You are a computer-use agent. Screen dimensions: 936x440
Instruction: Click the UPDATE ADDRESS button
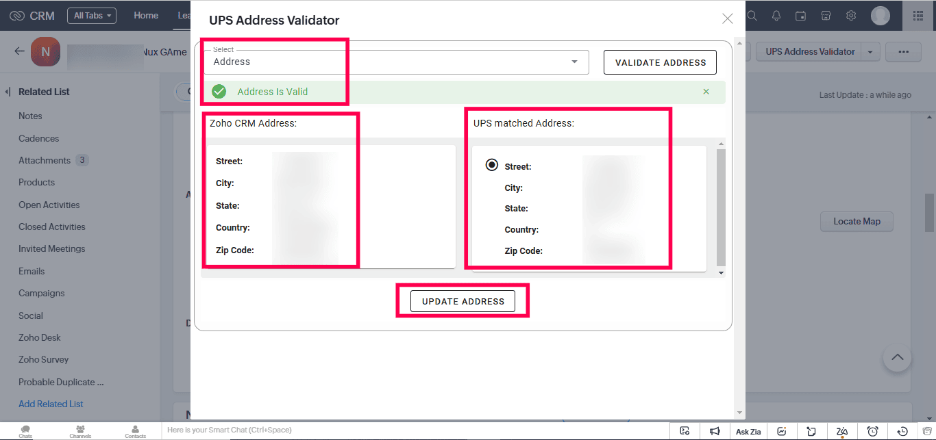[x=463, y=301]
